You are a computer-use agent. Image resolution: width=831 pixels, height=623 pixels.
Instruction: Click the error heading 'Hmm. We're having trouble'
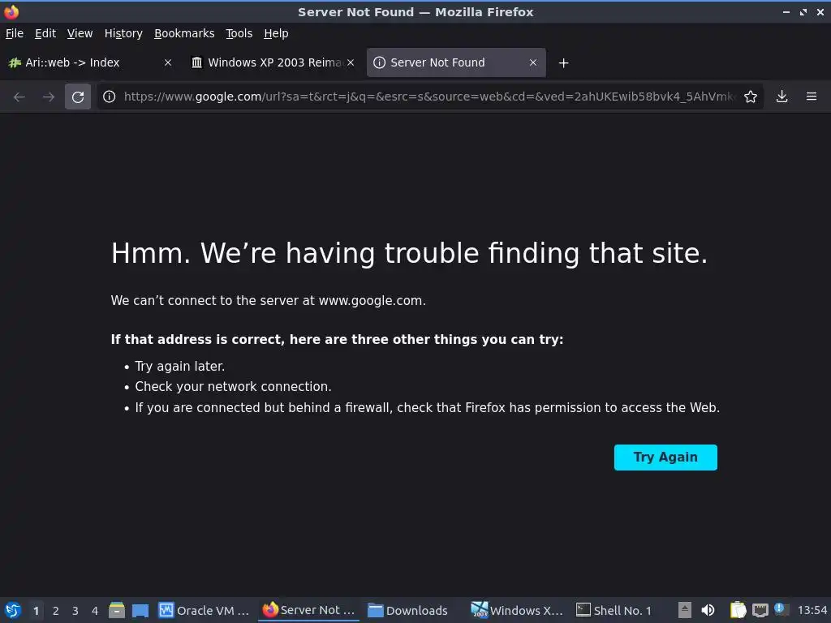(409, 253)
